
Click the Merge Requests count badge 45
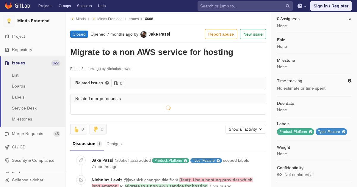tap(57, 134)
